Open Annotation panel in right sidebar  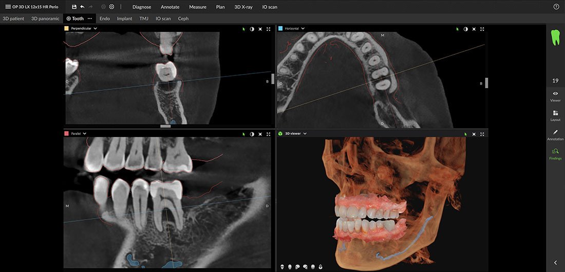point(555,134)
